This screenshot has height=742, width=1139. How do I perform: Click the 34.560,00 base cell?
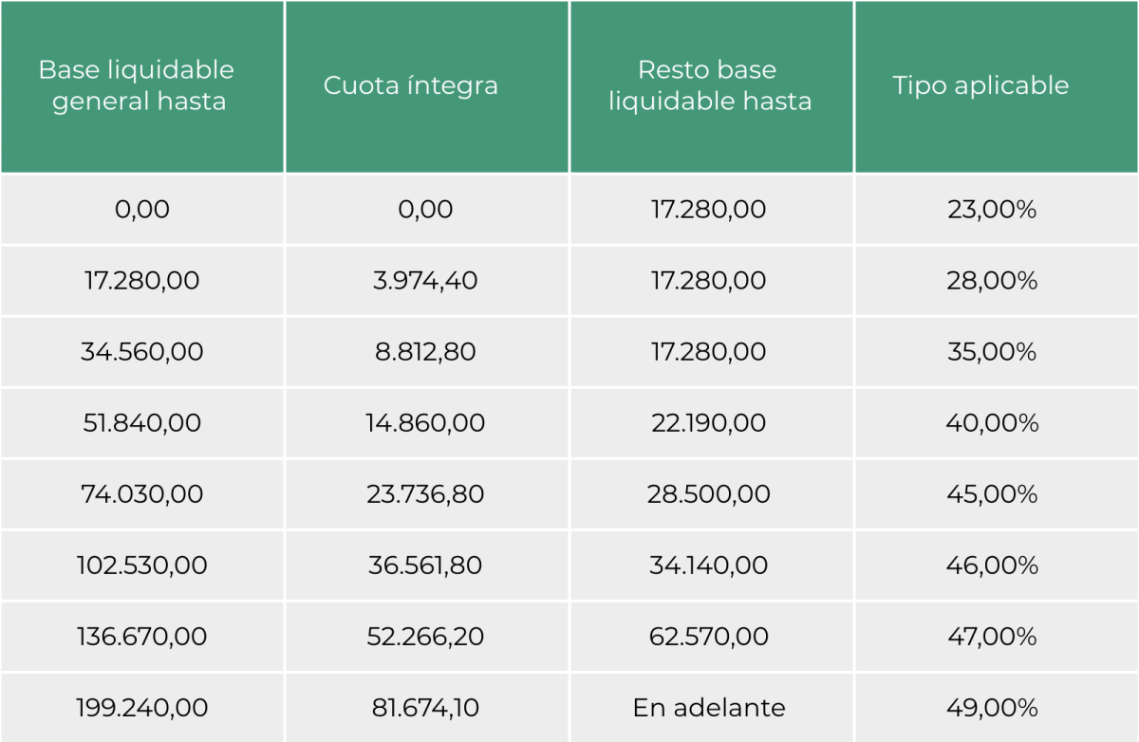(x=142, y=352)
